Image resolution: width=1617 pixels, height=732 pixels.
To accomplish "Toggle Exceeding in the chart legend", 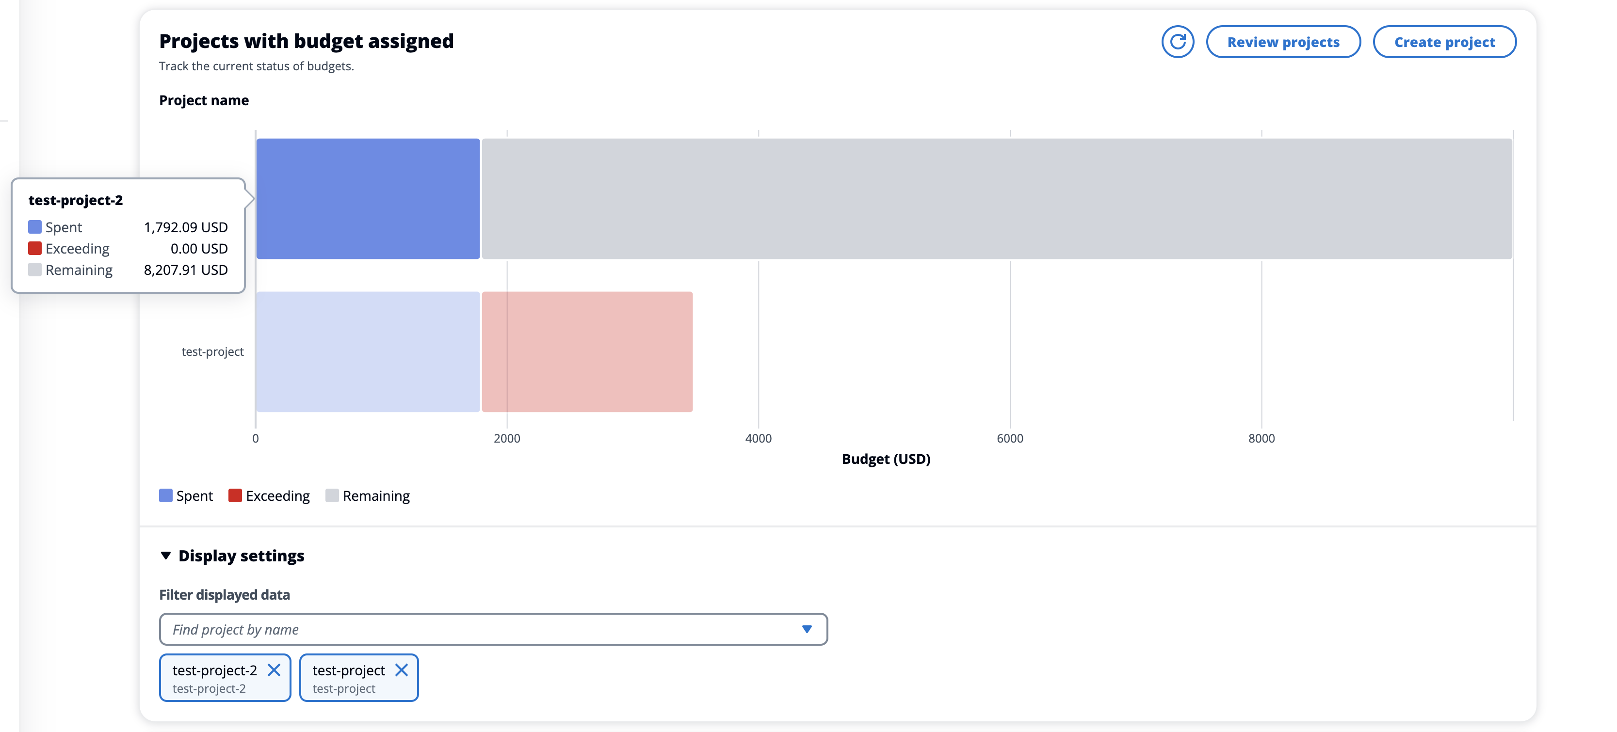I will pos(277,495).
